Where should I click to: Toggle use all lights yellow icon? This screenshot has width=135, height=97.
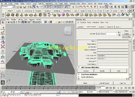coord(54,22)
